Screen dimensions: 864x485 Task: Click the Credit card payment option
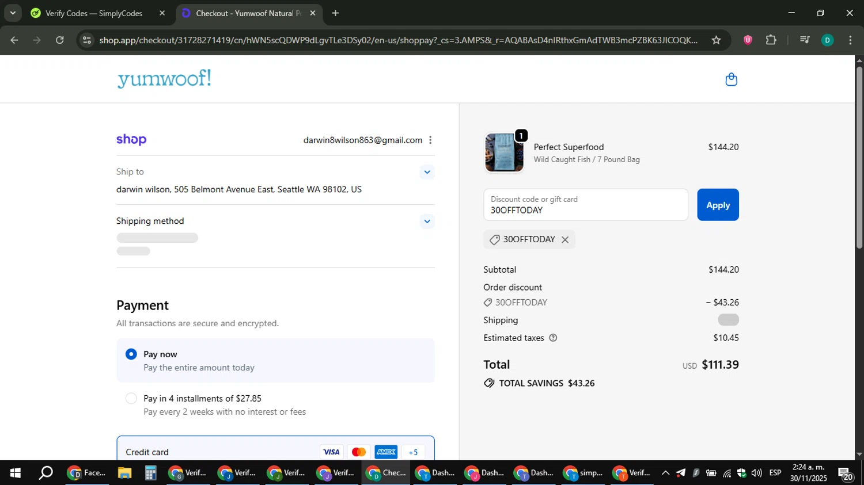coord(275,452)
